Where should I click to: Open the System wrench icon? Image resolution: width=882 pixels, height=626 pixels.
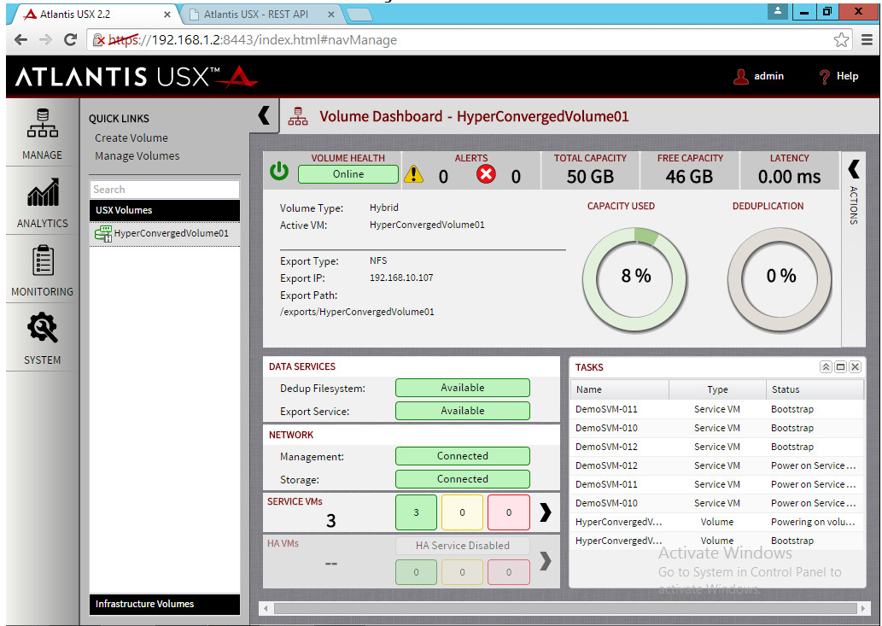(x=42, y=328)
